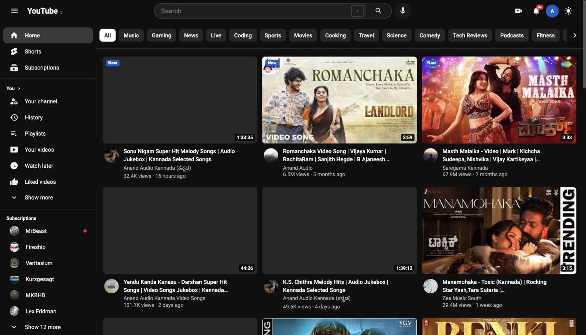This screenshot has height=335, width=586.
Task: Select the Fitness filter chip
Action: pyautogui.click(x=545, y=35)
